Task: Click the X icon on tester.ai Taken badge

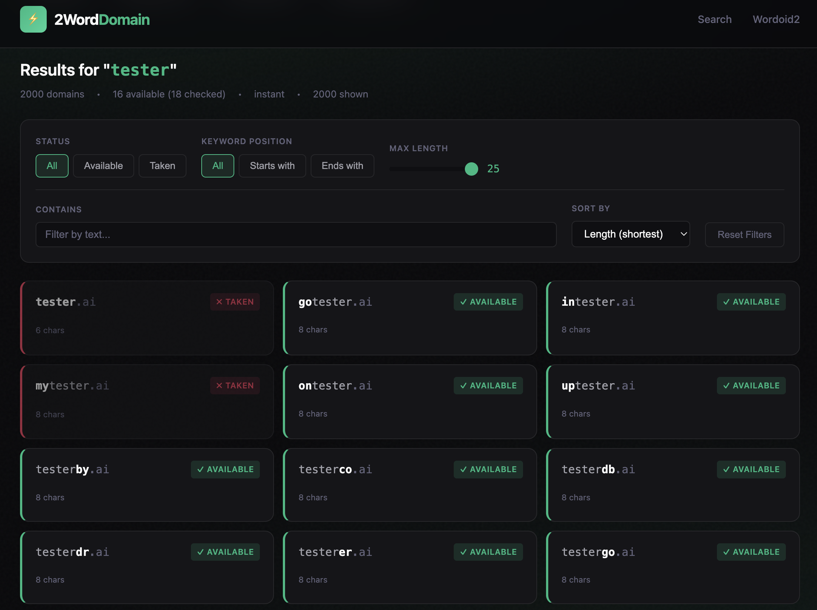Action: coord(219,302)
